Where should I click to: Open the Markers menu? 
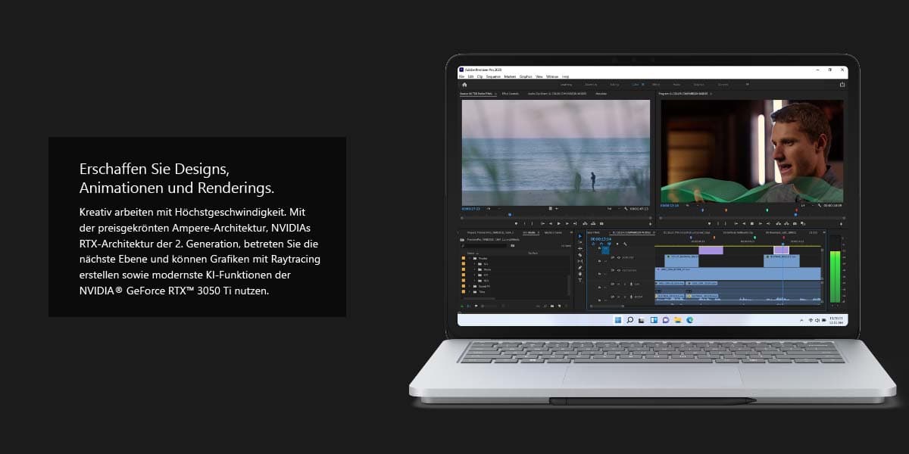(x=510, y=76)
